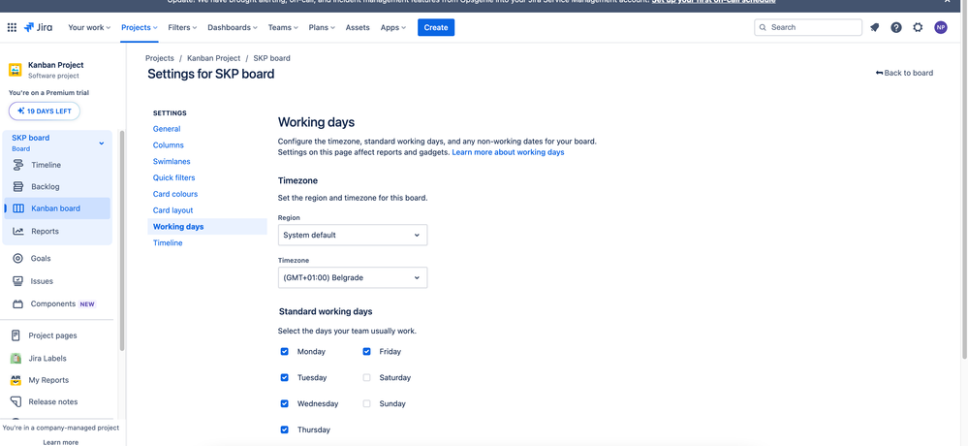Open Timeline board settings
968x446 pixels.
point(168,242)
